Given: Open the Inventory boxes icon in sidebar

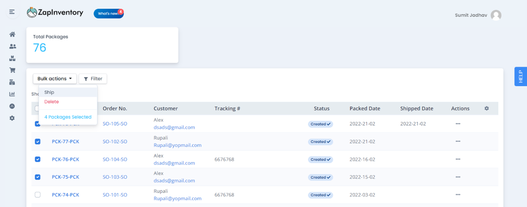Looking at the screenshot, I should (x=12, y=58).
